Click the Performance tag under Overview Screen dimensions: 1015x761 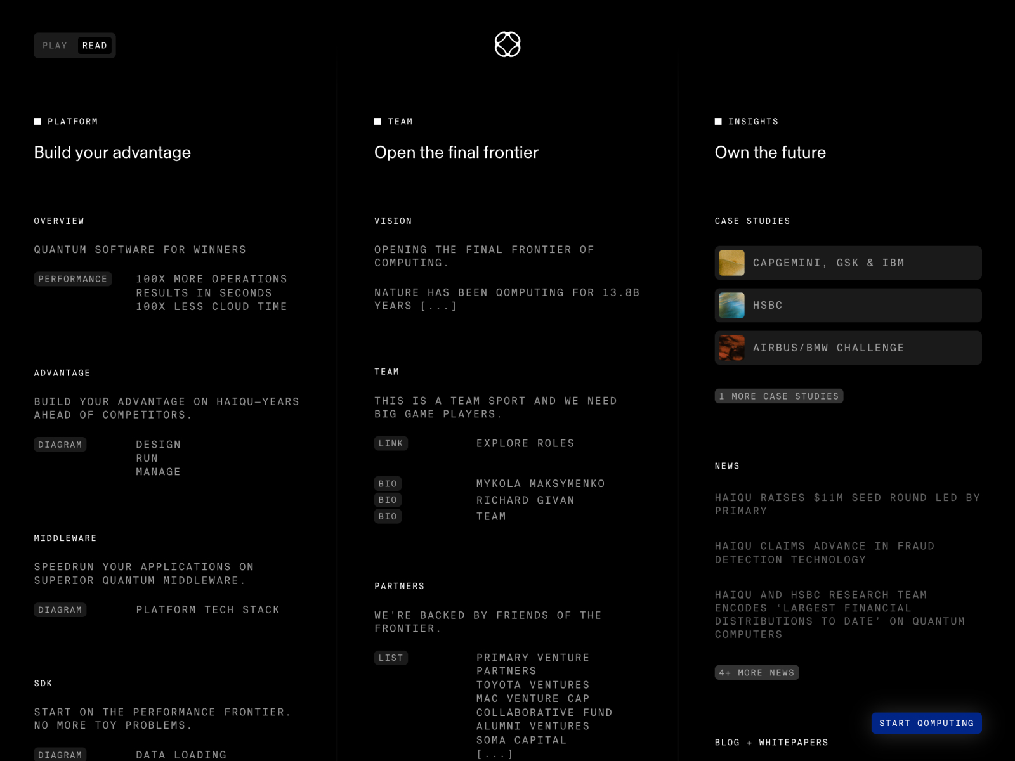(73, 279)
